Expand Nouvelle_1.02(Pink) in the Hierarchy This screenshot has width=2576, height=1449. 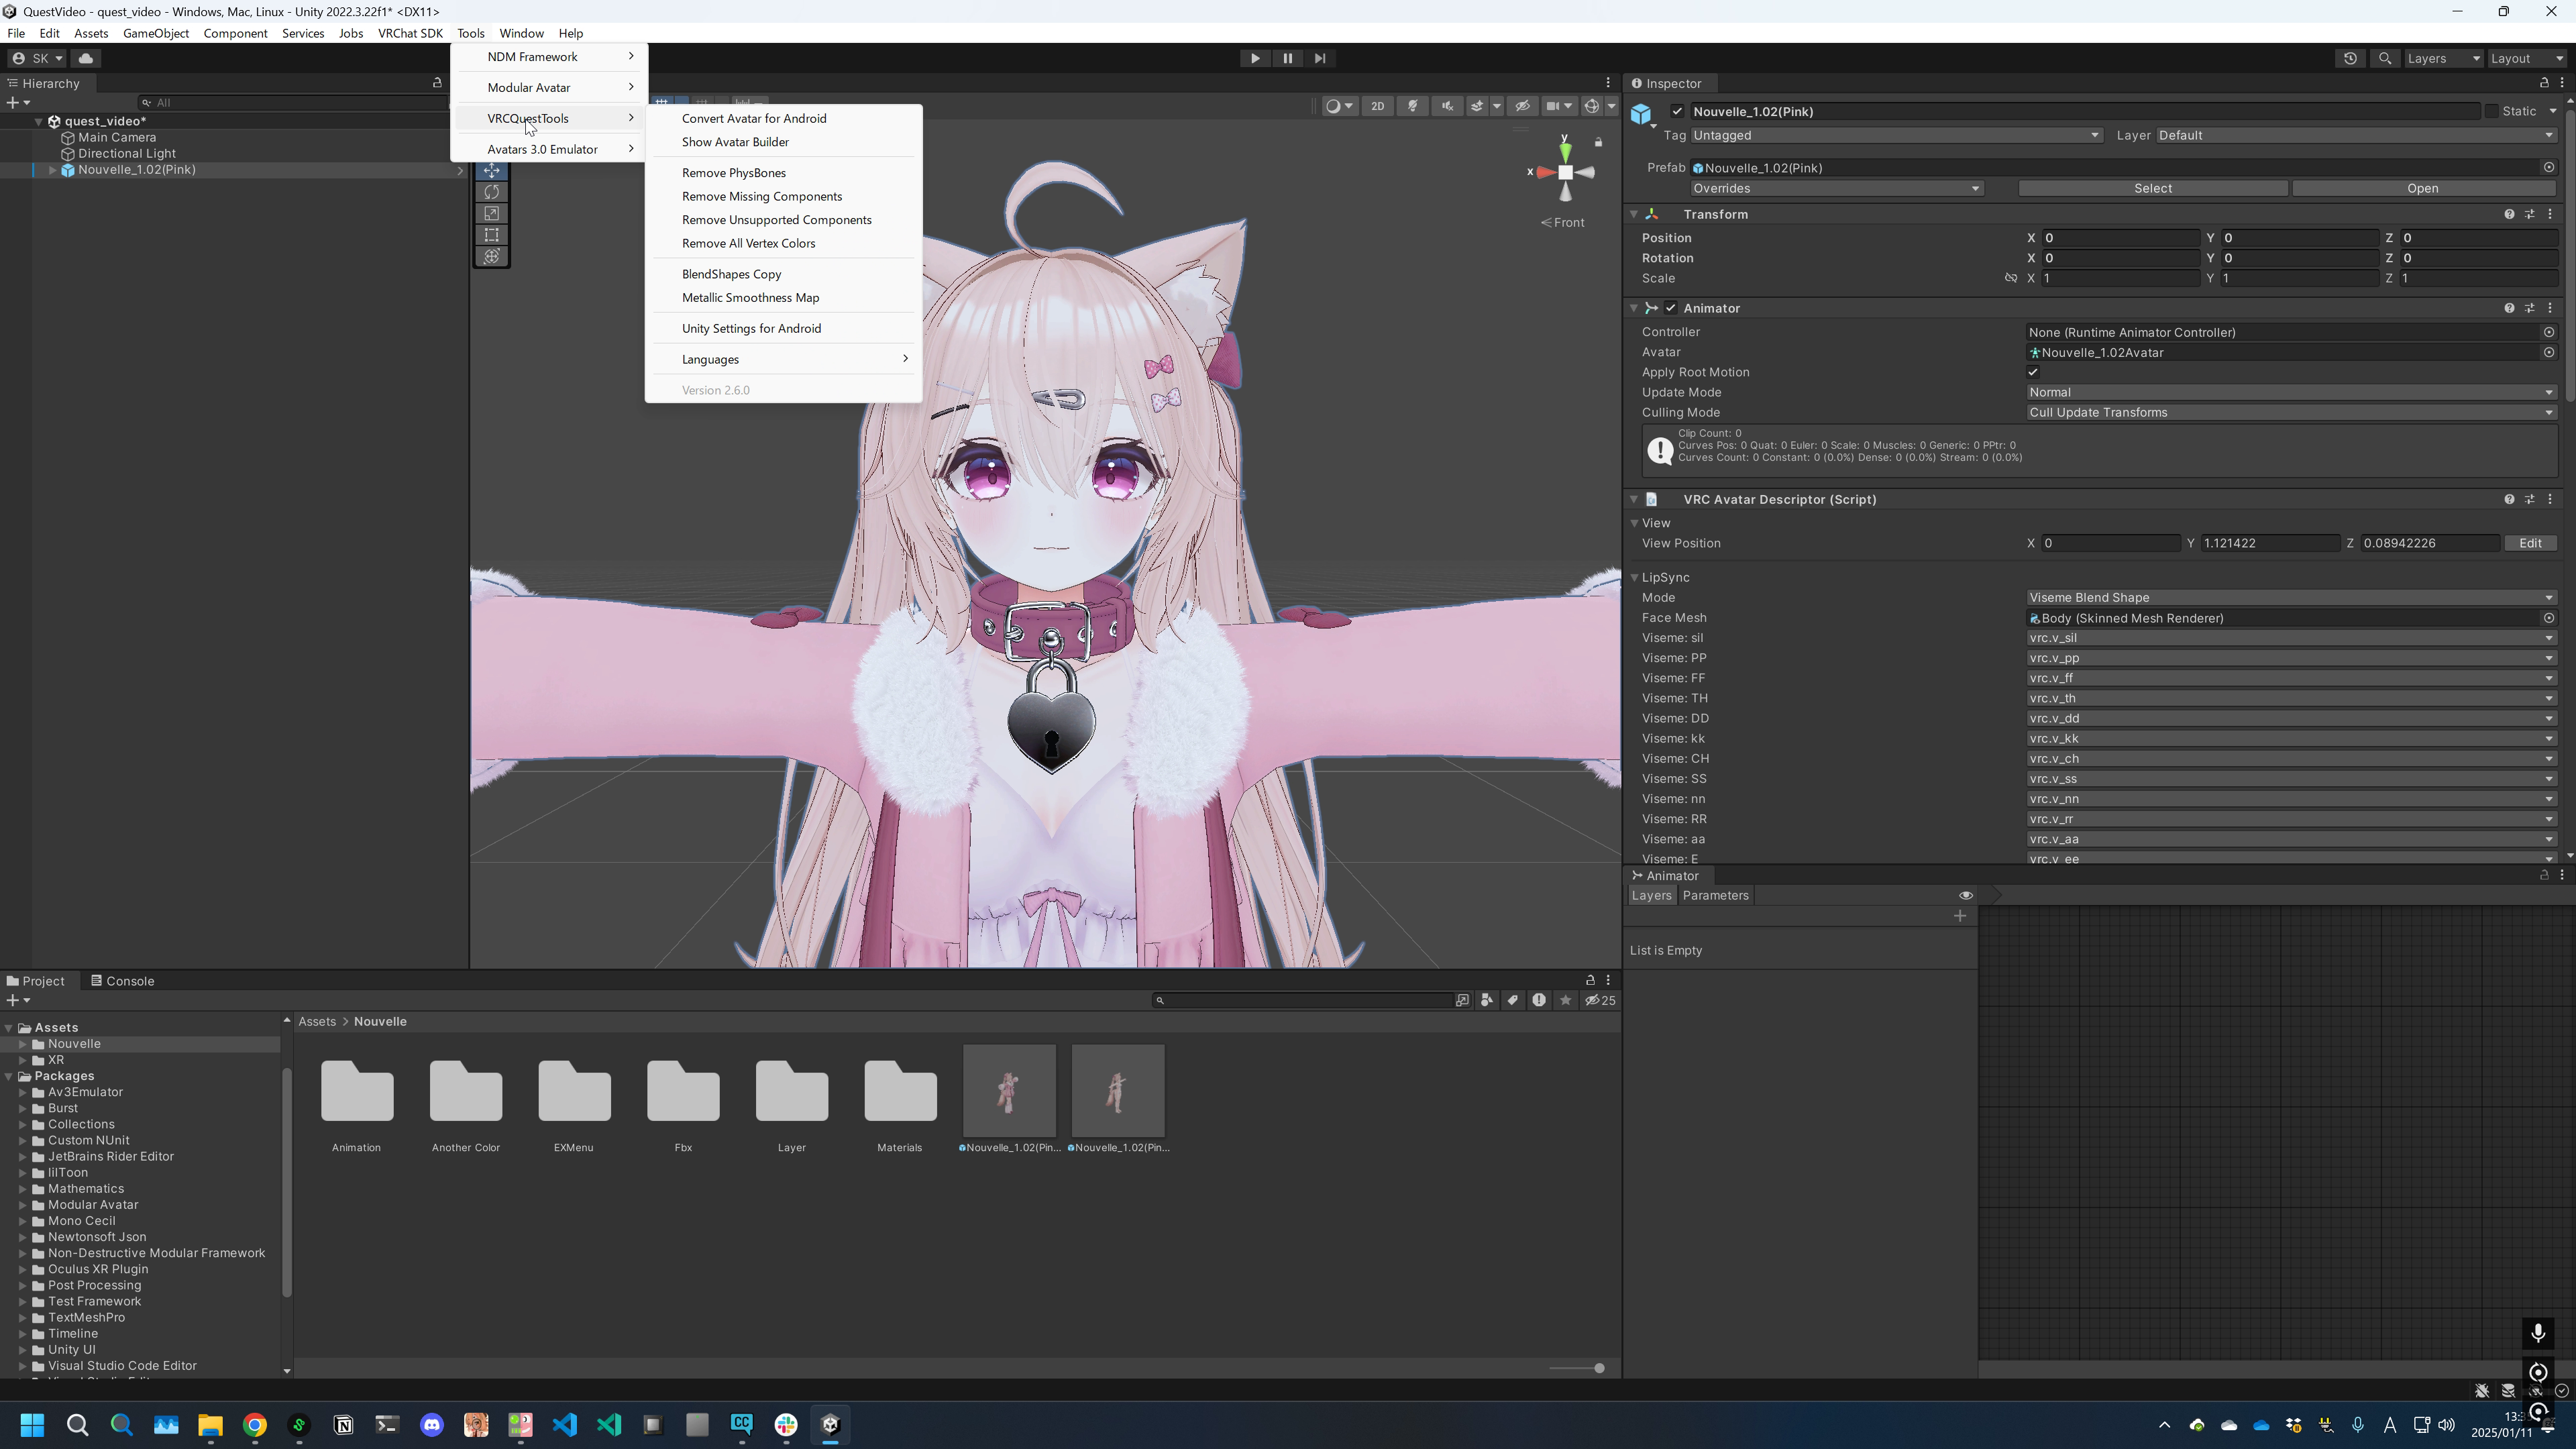coord(52,170)
